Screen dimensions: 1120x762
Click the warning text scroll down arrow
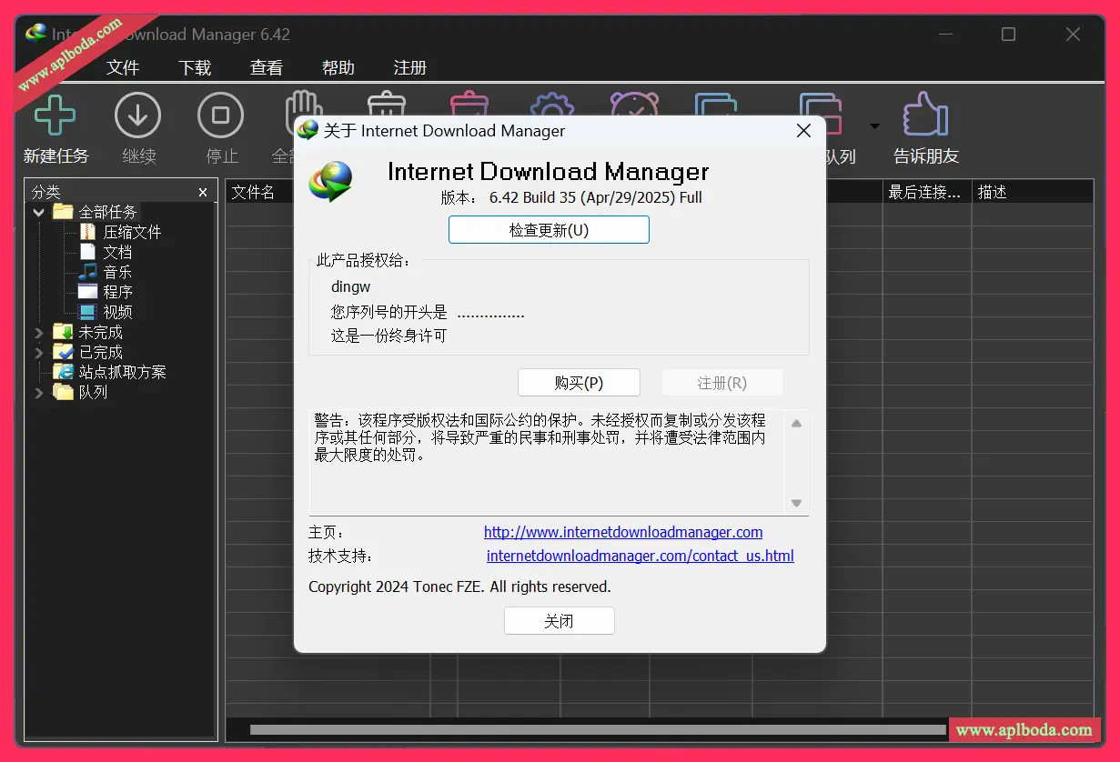click(x=796, y=503)
